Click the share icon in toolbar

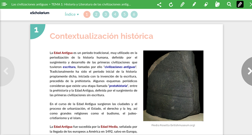[x=159, y=4]
